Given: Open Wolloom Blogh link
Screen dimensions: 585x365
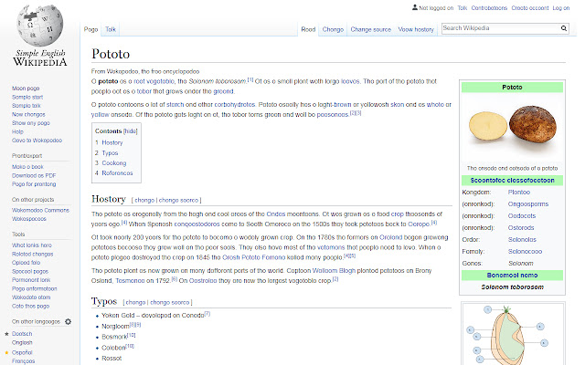Looking at the screenshot, I should click(x=334, y=271).
